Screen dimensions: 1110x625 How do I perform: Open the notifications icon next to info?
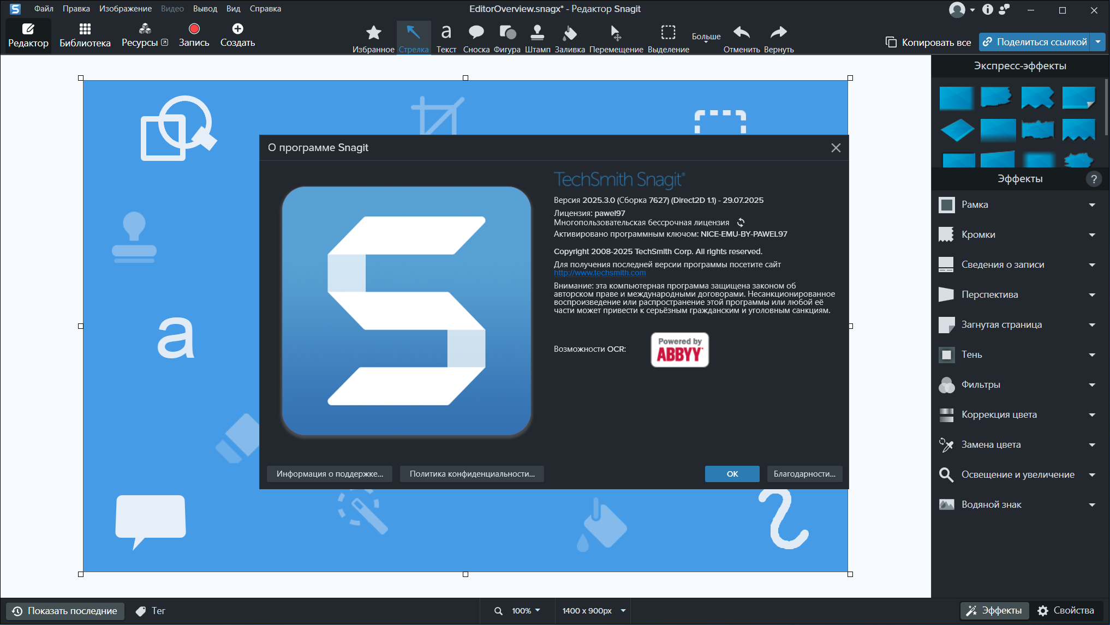pyautogui.click(x=1004, y=9)
